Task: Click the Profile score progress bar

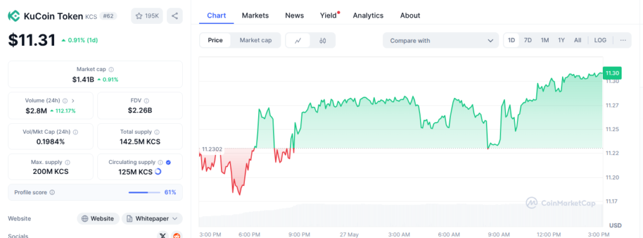Action: pos(144,192)
